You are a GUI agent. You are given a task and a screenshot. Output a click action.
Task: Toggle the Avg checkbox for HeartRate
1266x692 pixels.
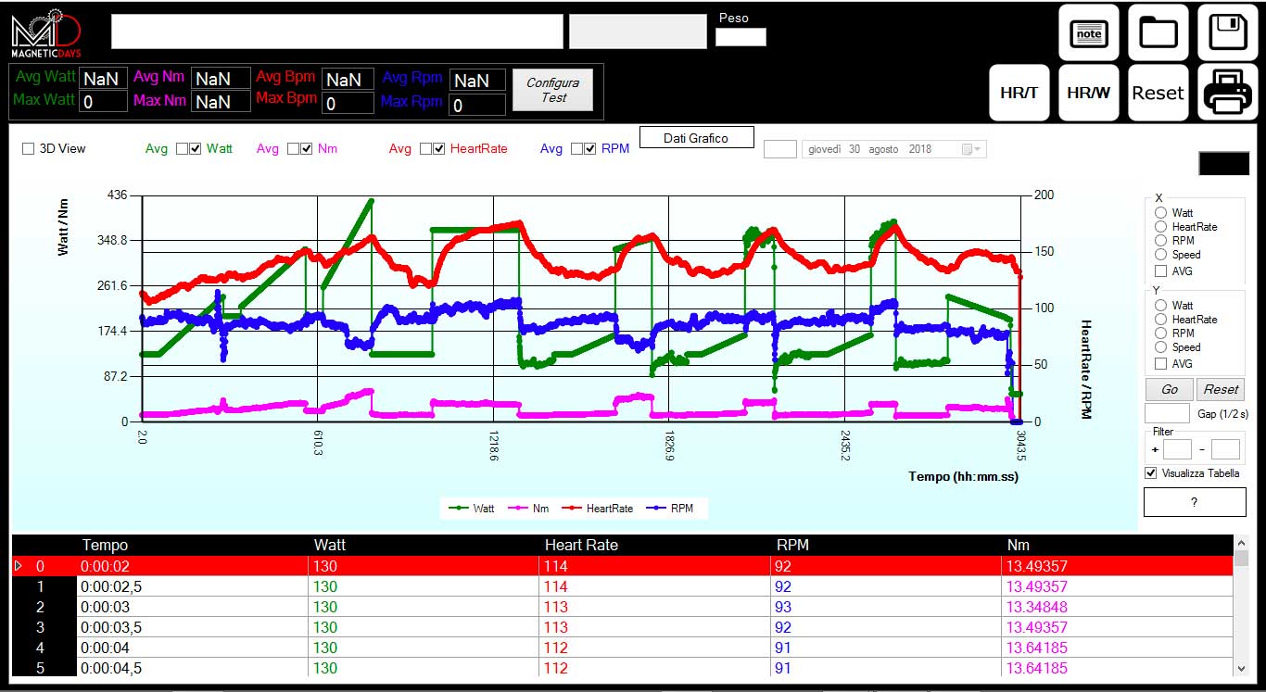pos(426,149)
